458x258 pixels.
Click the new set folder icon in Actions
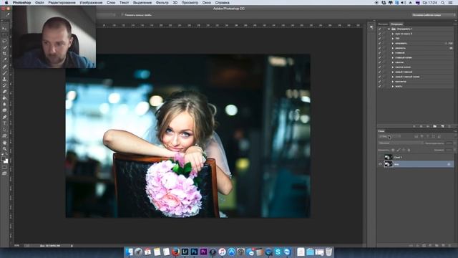tap(435, 126)
